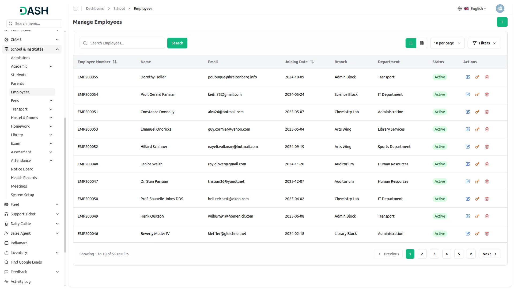Click edit icon for Dorothy Heller

point(468,77)
